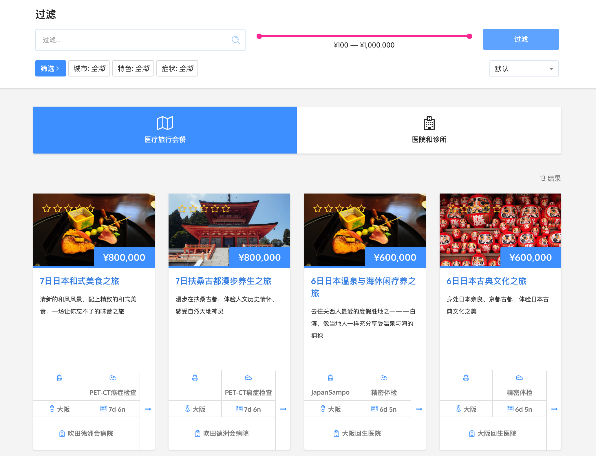Open the 特色: 全部 filter

(133, 68)
